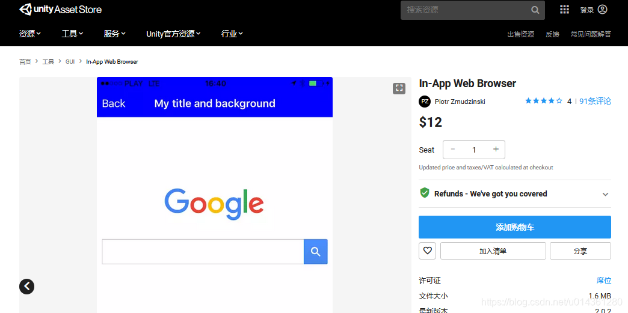
Task: Decrease seat count with minus
Action: 453,150
